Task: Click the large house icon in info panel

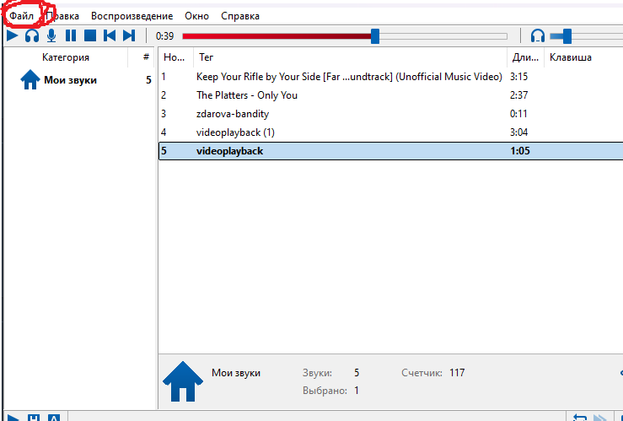Action: [183, 381]
